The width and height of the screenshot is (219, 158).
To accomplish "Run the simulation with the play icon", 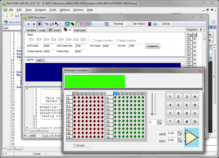I will pos(29,24).
